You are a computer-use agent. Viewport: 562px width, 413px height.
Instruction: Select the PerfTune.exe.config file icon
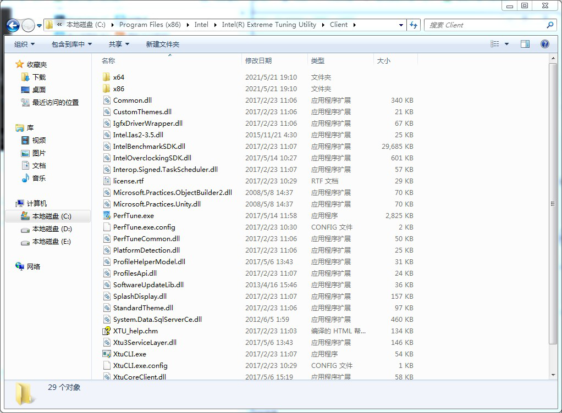coord(107,227)
